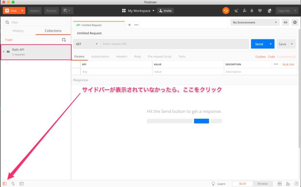Click the blue Send button
Image resolution: width=301 pixels, height=187 pixels.
(259, 44)
